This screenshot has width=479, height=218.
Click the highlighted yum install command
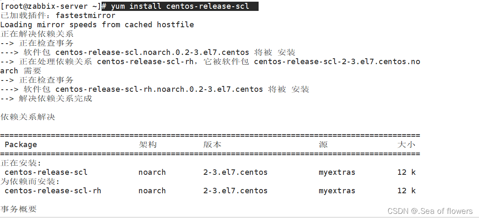point(180,6)
